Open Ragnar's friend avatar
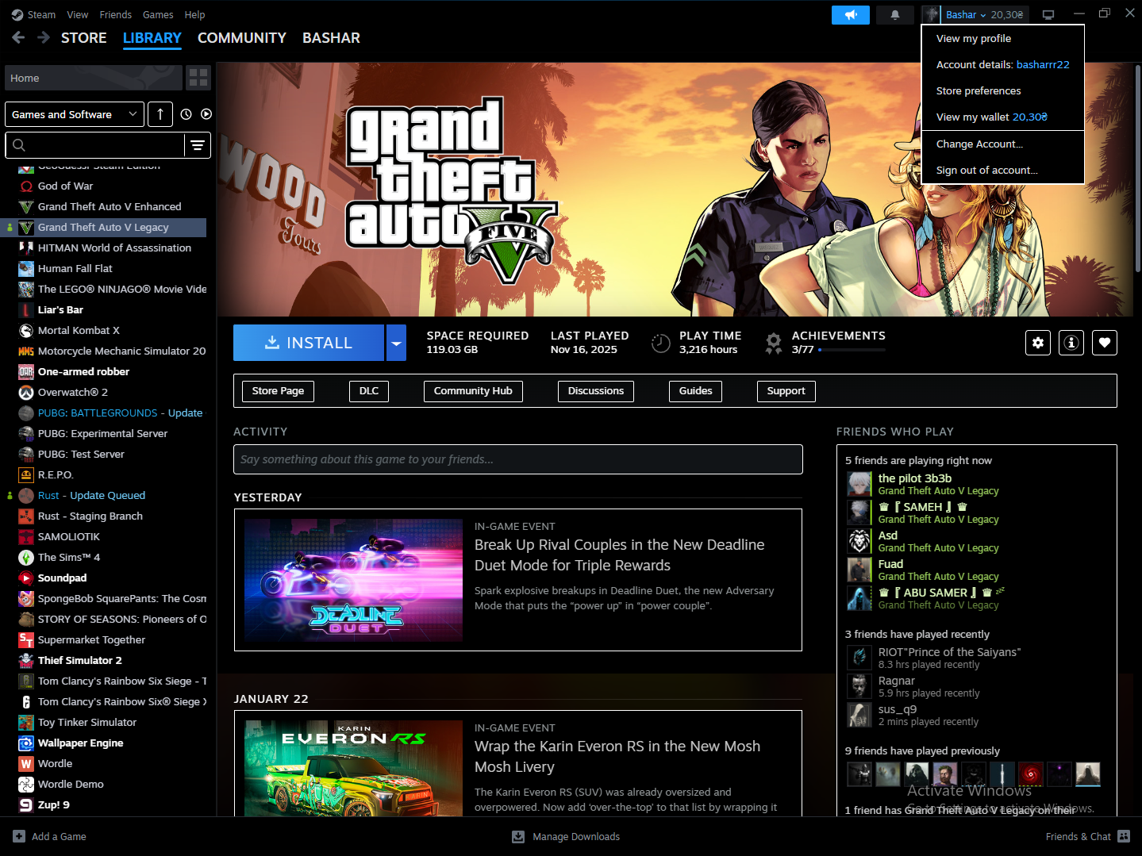 pyautogui.click(x=859, y=686)
